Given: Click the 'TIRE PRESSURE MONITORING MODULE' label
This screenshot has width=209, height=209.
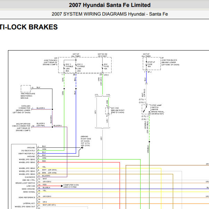Looking at the screenshot, I should coord(28,96).
